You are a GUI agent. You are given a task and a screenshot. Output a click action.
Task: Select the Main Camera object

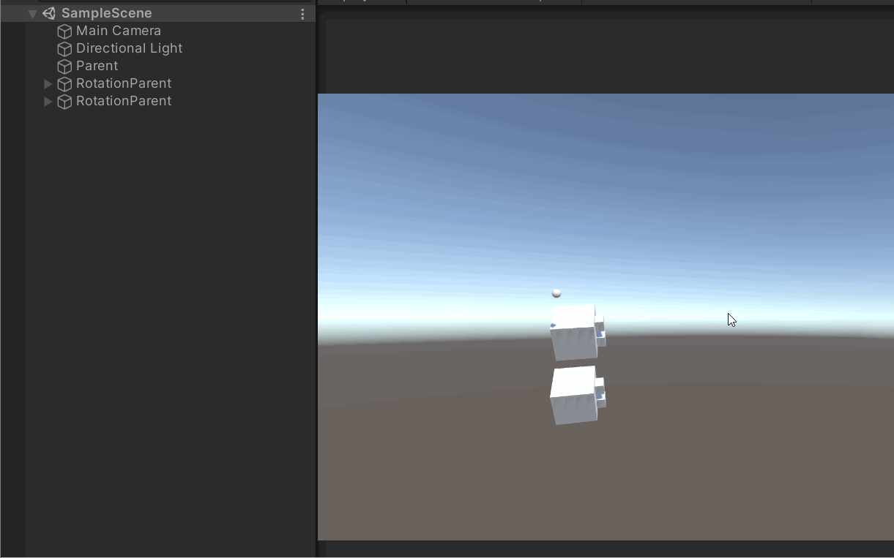click(x=119, y=31)
